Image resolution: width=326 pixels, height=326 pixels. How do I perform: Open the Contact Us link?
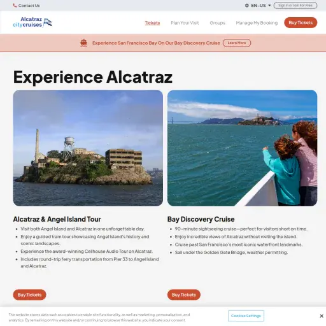tap(29, 6)
